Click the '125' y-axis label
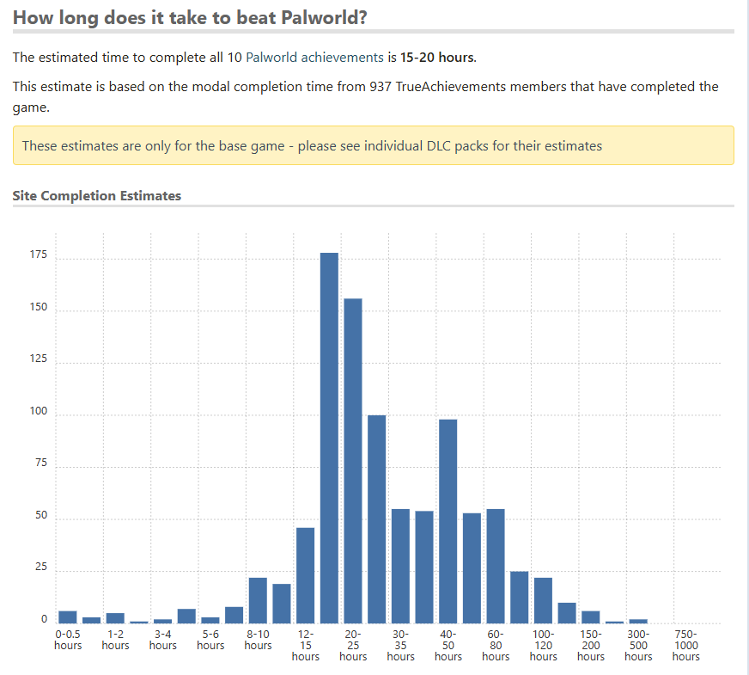Viewport: 749px width, 675px height. point(39,359)
